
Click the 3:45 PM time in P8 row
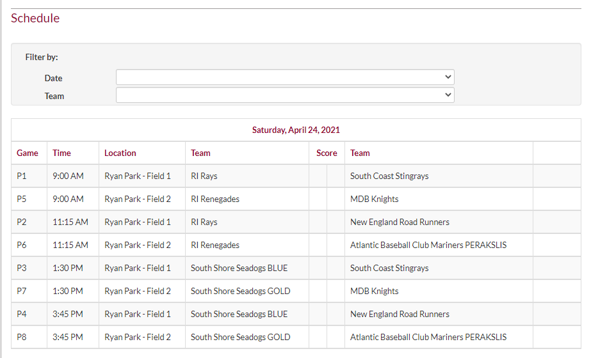(x=68, y=337)
